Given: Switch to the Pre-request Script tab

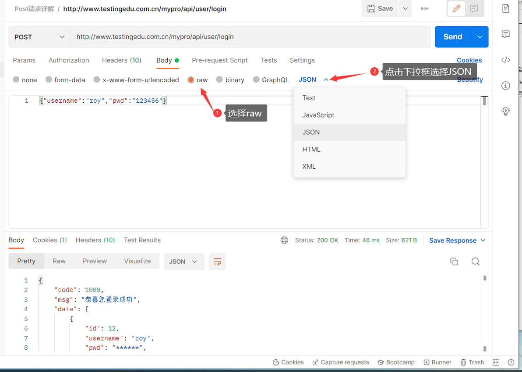Looking at the screenshot, I should pos(220,60).
